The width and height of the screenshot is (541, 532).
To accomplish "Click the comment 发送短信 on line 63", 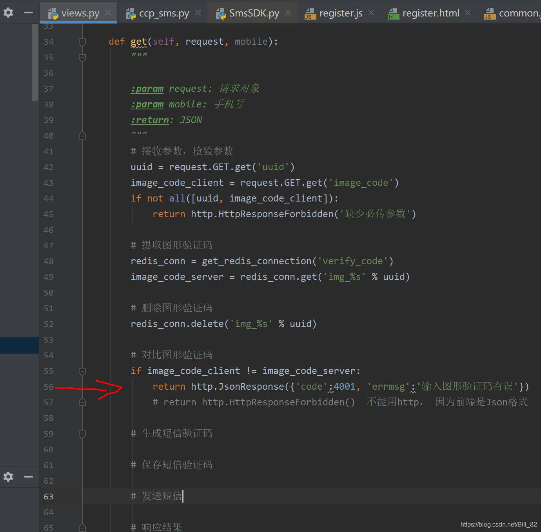I will 156,496.
